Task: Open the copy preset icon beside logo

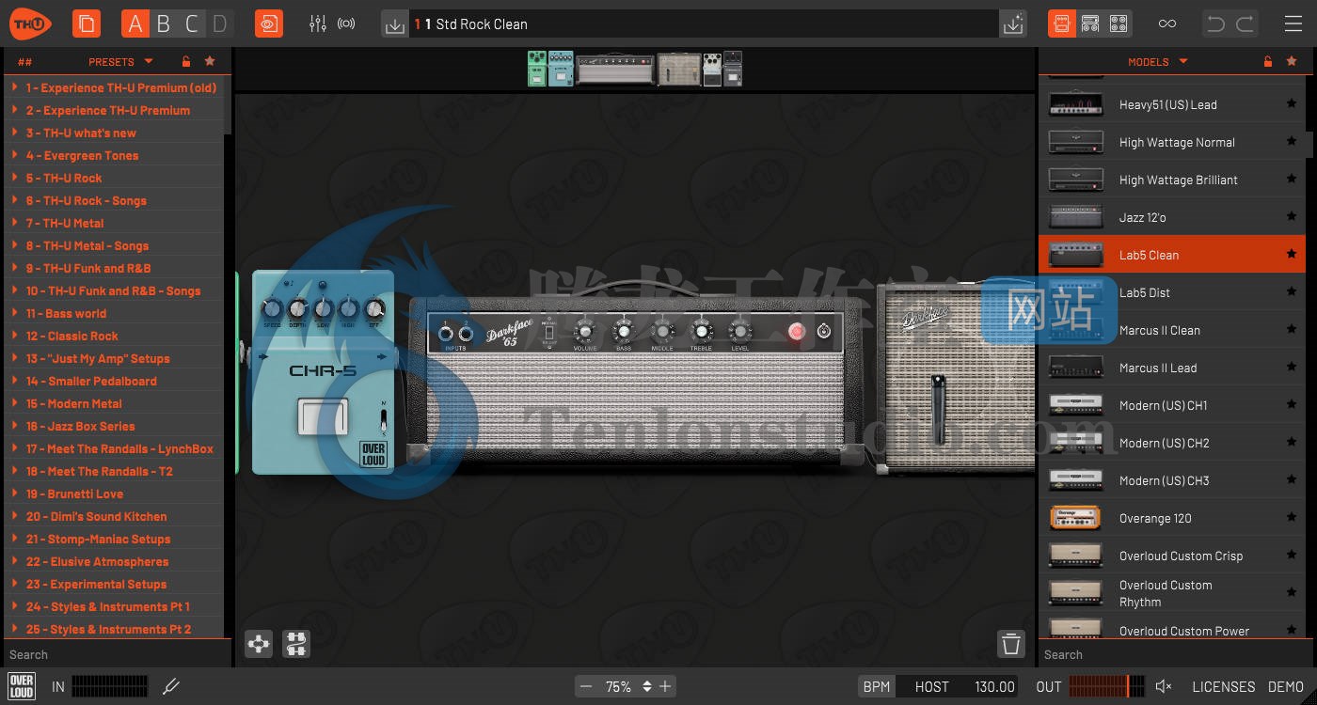Action: point(86,23)
